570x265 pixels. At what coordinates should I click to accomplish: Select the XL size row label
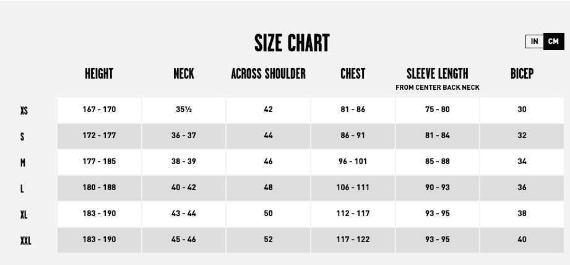pos(24,215)
